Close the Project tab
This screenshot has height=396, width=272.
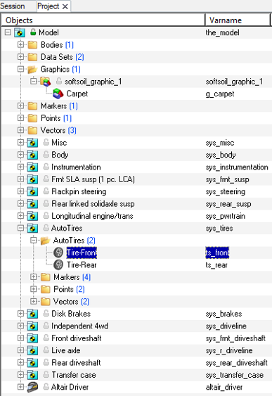(65, 6)
